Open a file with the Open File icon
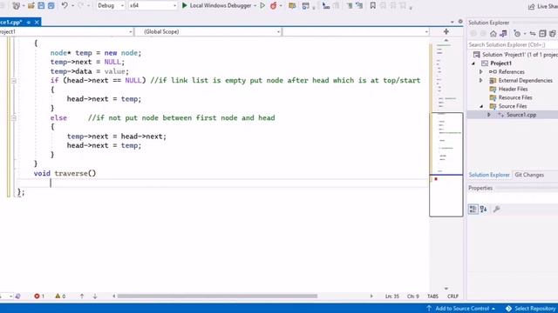The image size is (558, 313). [x=31, y=6]
